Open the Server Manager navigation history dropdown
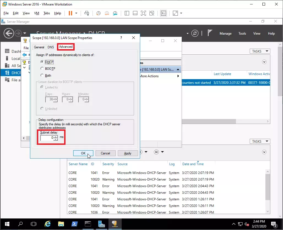Image resolution: width=283 pixels, height=230 pixels. tap(25, 33)
